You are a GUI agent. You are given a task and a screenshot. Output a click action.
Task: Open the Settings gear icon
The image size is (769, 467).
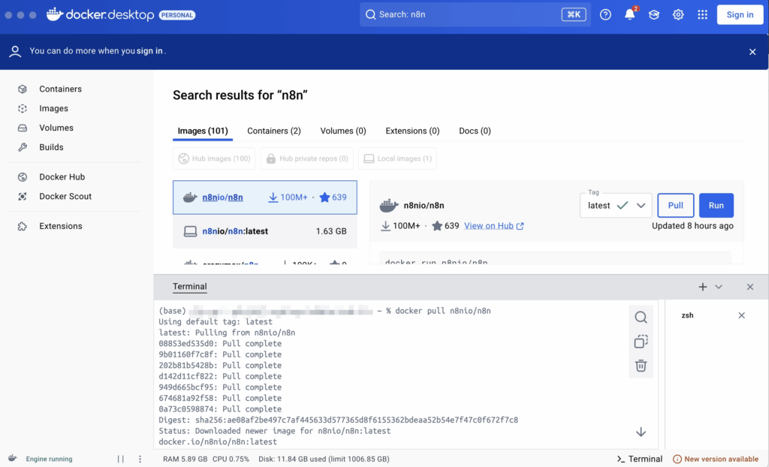[x=678, y=15]
